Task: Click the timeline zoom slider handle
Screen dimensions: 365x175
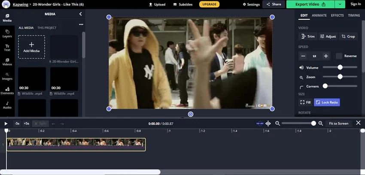Action: tap(313, 124)
